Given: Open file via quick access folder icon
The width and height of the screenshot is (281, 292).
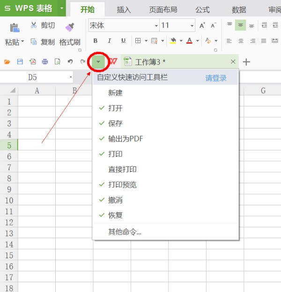Looking at the screenshot, I should pyautogui.click(x=7, y=62).
